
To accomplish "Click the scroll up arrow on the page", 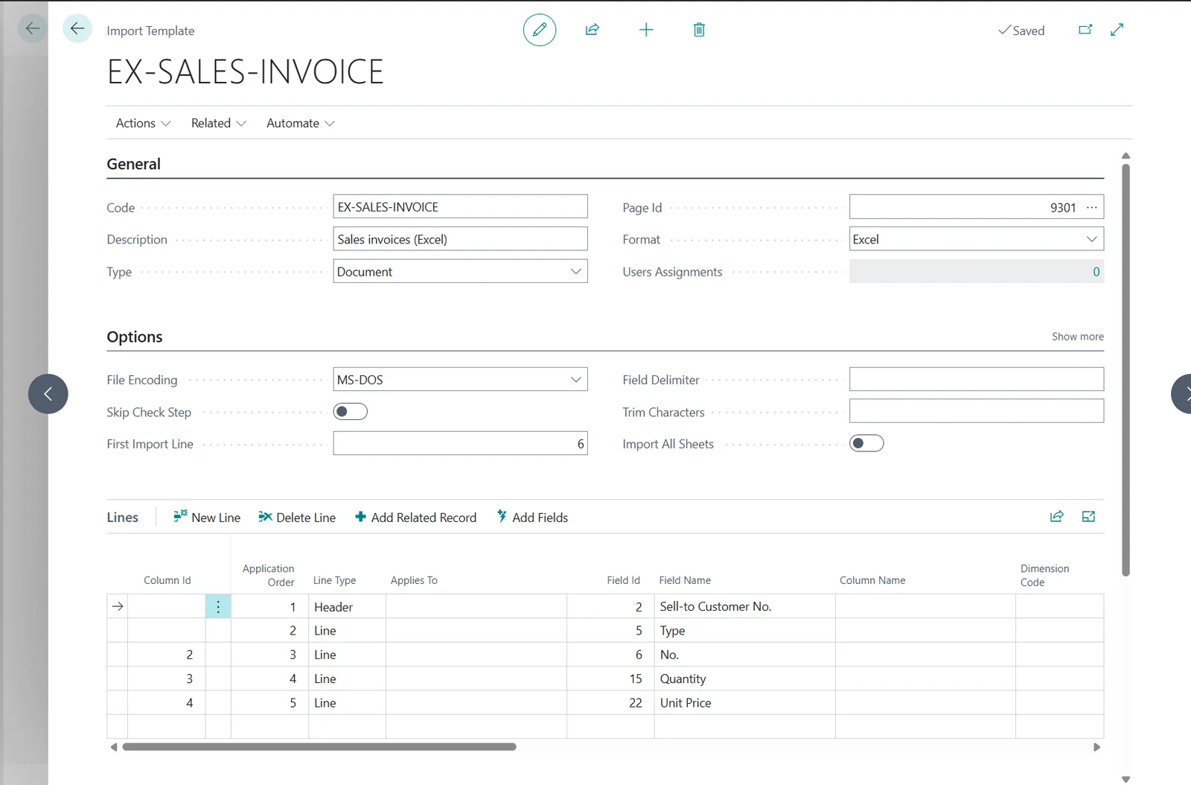I will 1125,156.
